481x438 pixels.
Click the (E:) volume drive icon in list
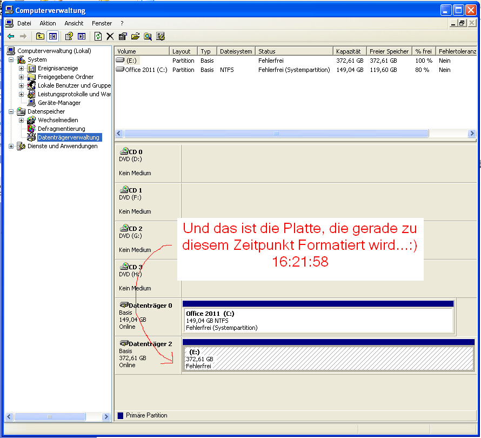(x=120, y=60)
